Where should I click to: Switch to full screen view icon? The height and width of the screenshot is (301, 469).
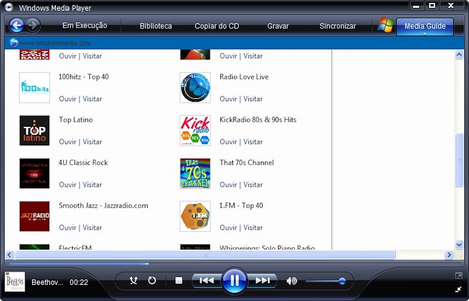point(459,276)
